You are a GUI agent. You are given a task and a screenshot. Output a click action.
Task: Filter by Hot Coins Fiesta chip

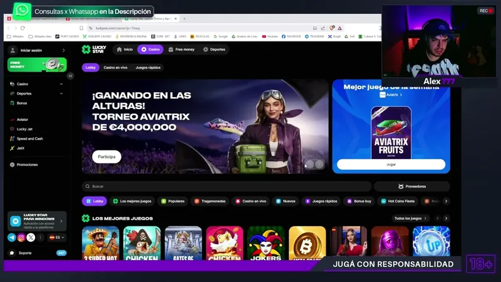click(x=398, y=201)
